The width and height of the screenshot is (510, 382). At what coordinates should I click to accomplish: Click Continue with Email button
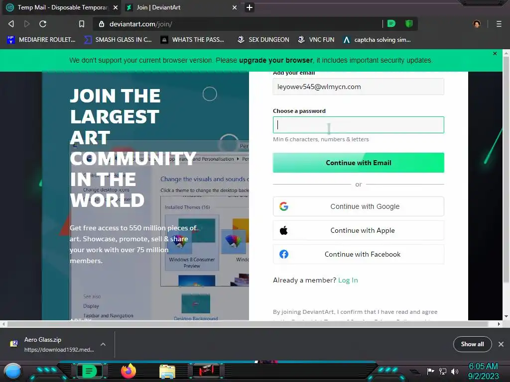359,163
